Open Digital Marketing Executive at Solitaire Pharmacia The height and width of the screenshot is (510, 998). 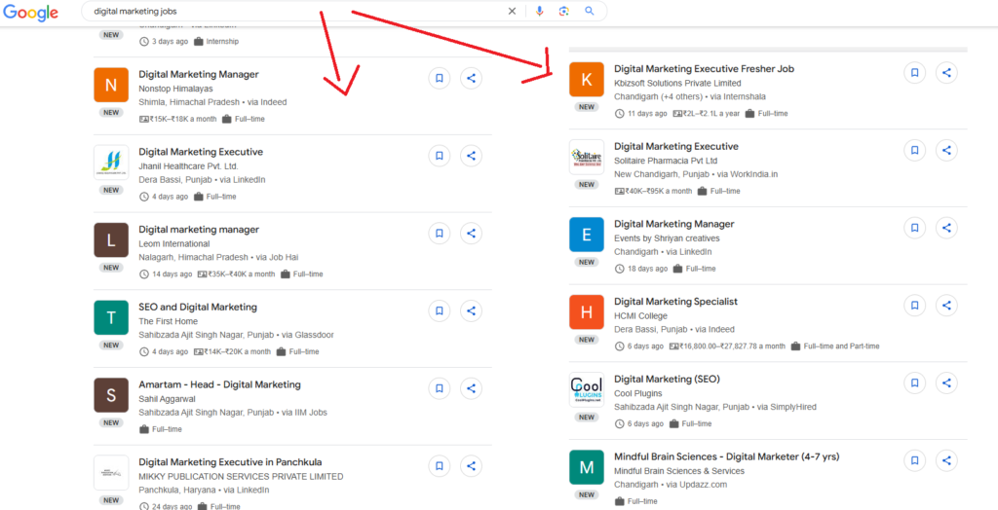tap(676, 146)
